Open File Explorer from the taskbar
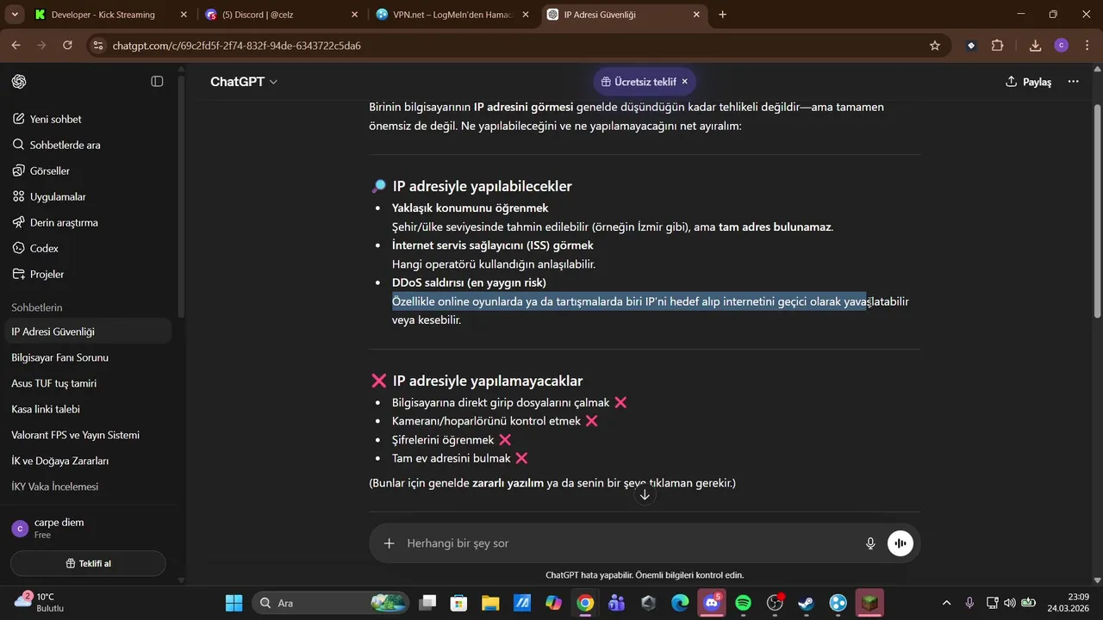Viewport: 1103px width, 620px height. tap(490, 603)
